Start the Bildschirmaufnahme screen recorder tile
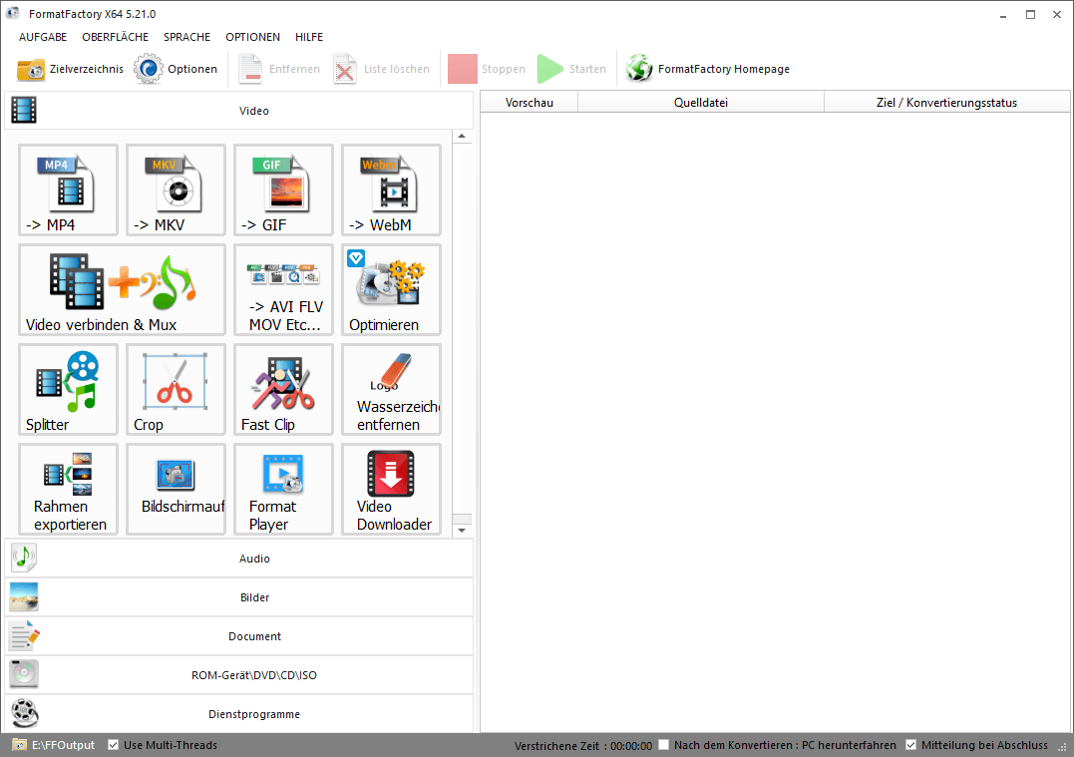Viewport: 1074px width, 757px height. pyautogui.click(x=176, y=489)
